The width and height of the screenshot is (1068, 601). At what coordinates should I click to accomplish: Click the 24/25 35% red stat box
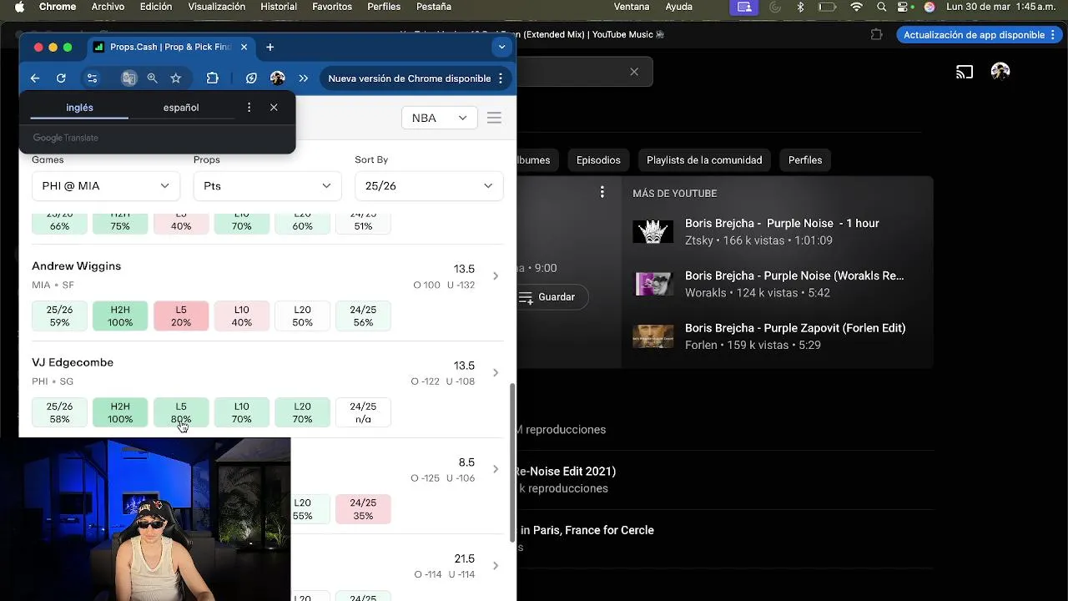click(x=363, y=509)
